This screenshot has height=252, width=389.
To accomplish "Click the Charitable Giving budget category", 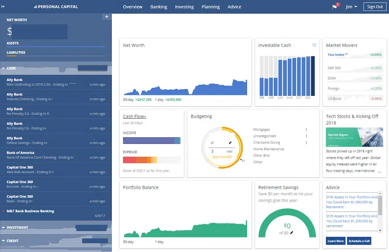I will [266, 142].
